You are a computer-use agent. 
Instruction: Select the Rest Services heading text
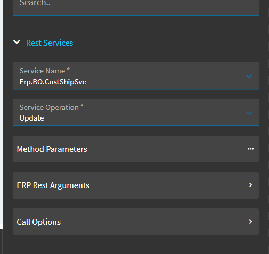50,43
